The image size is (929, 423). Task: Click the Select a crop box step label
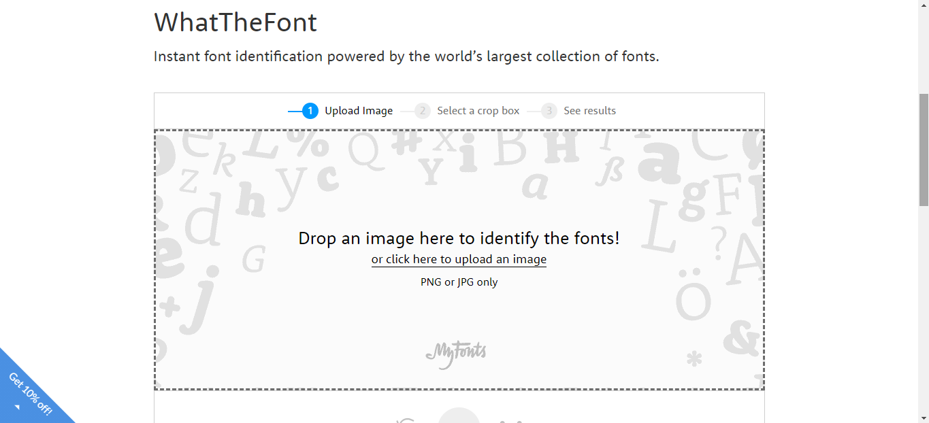point(478,110)
